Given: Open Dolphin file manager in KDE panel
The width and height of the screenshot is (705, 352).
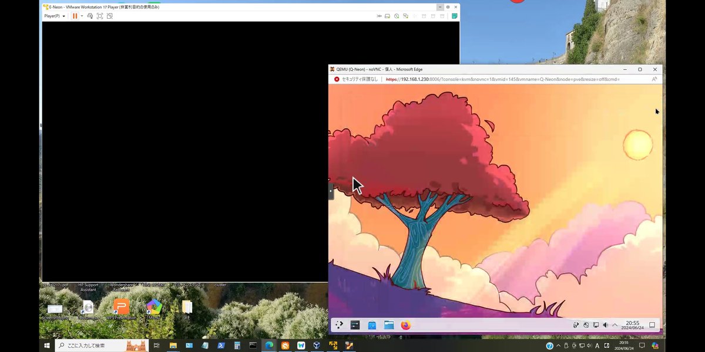Looking at the screenshot, I should coord(389,325).
